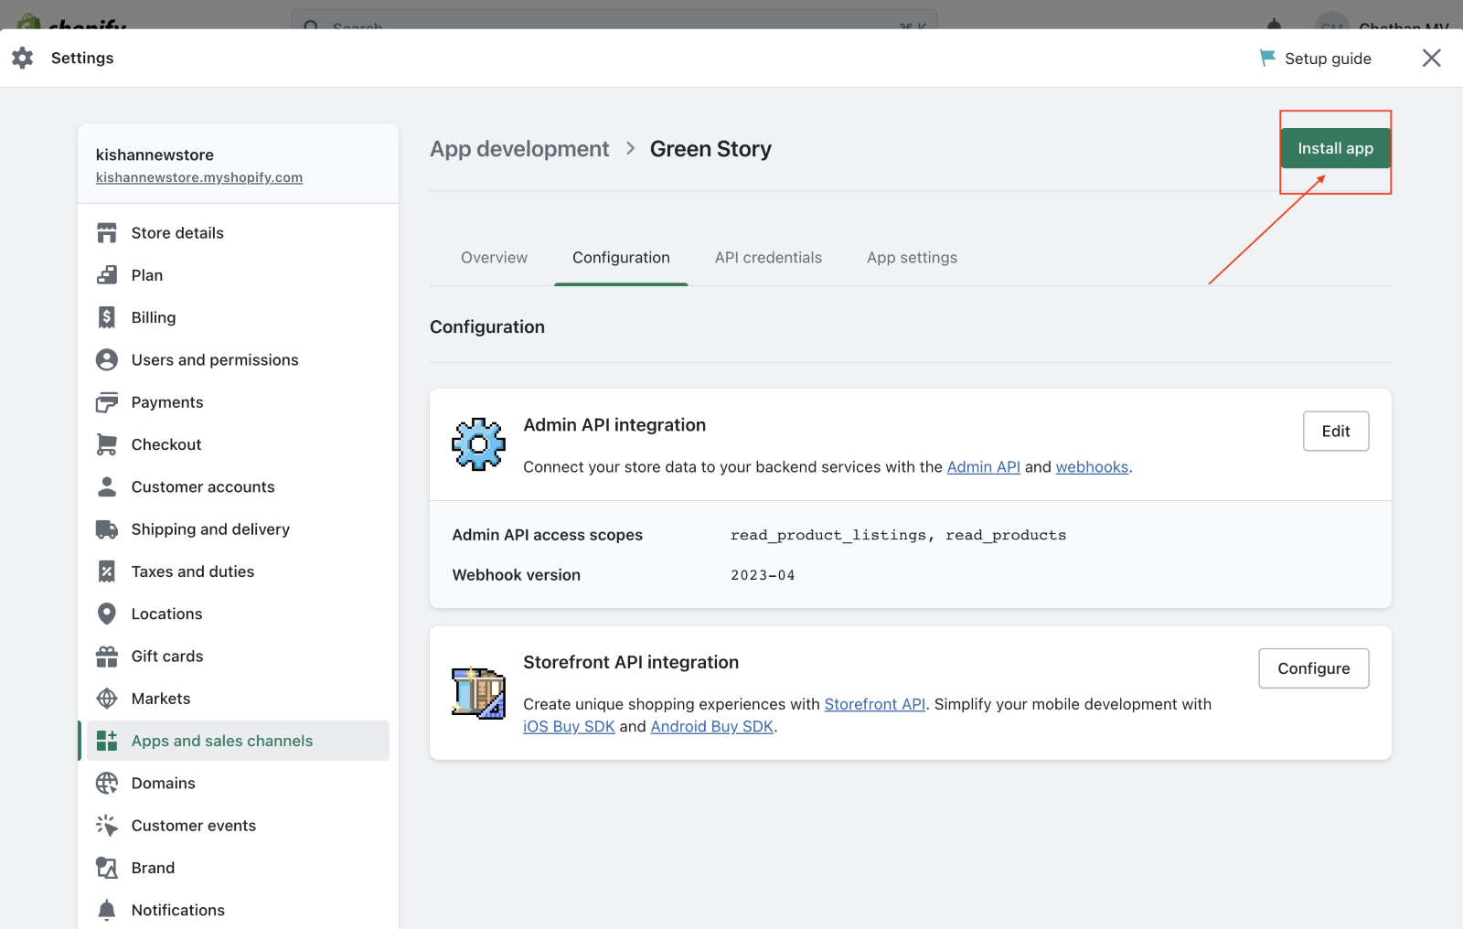The height and width of the screenshot is (929, 1463).
Task: Go to the App settings tab
Action: pos(912,258)
